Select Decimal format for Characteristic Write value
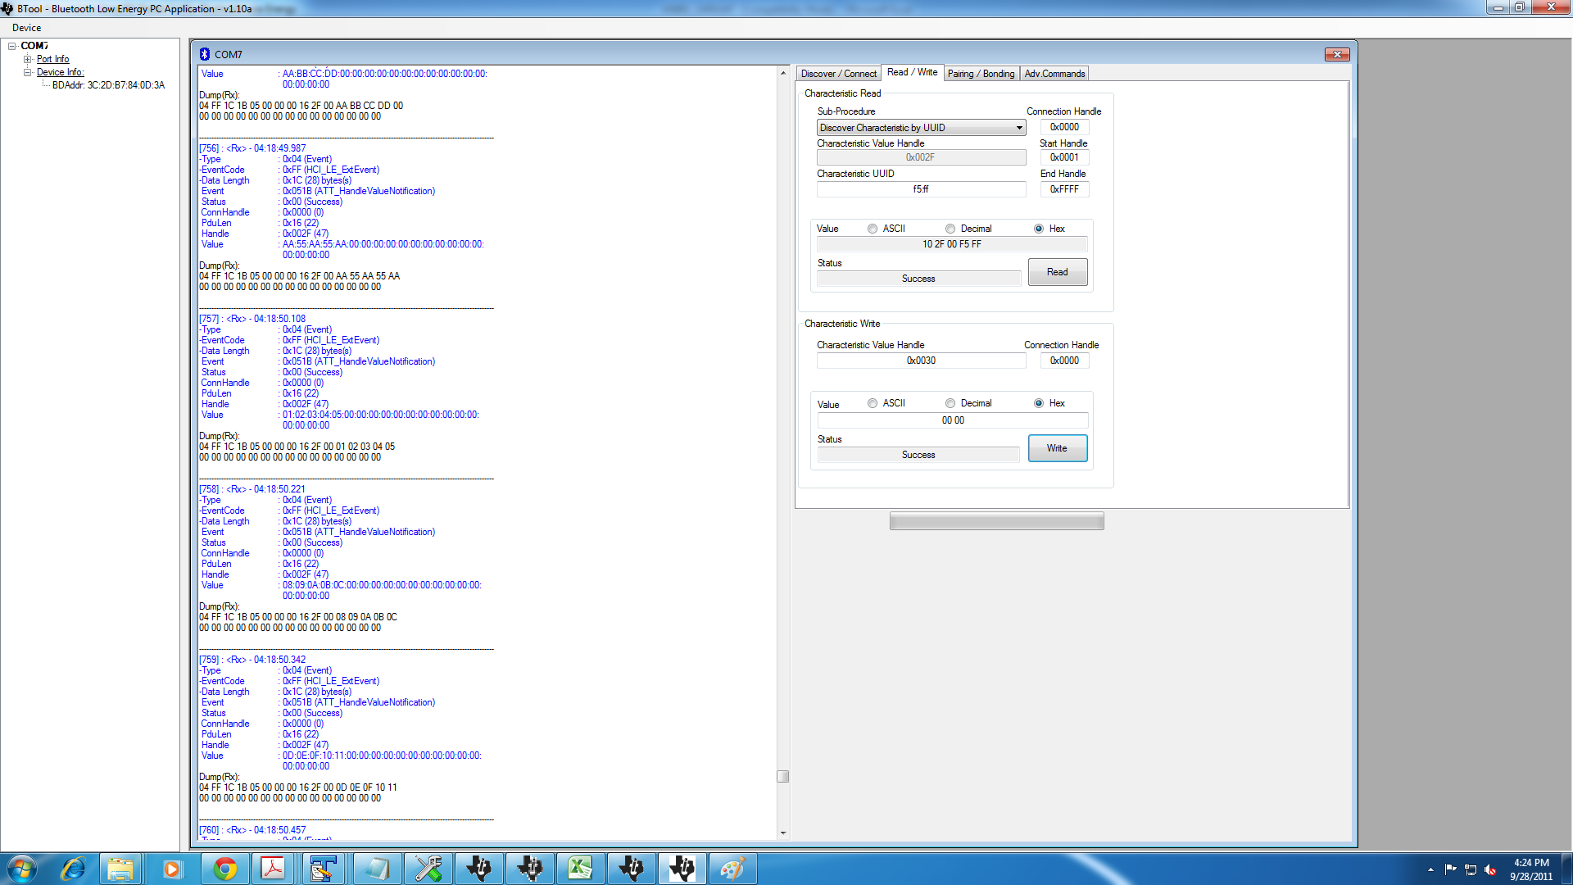1573x885 pixels. [x=950, y=403]
